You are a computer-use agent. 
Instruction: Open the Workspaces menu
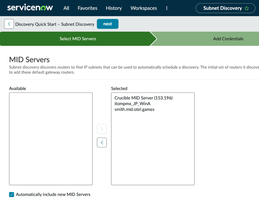144,8
